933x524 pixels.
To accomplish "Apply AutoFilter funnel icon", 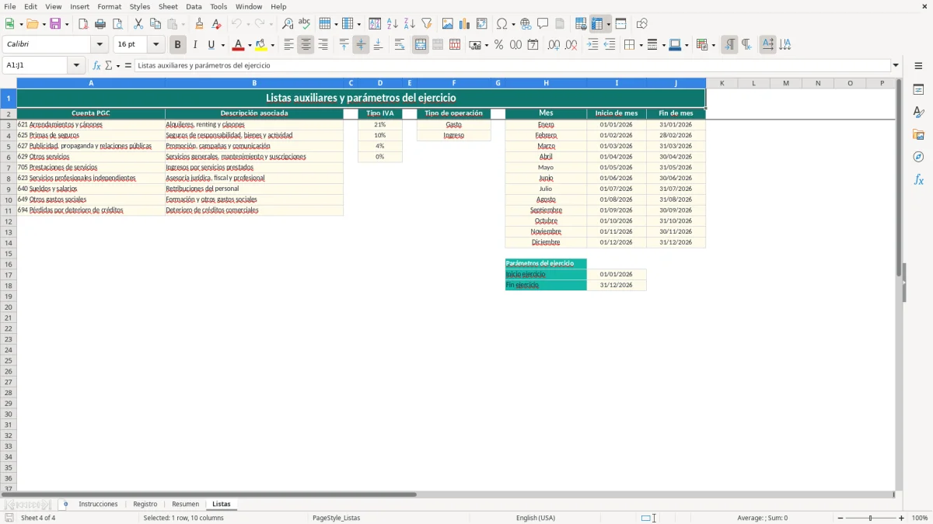I will 427,24.
